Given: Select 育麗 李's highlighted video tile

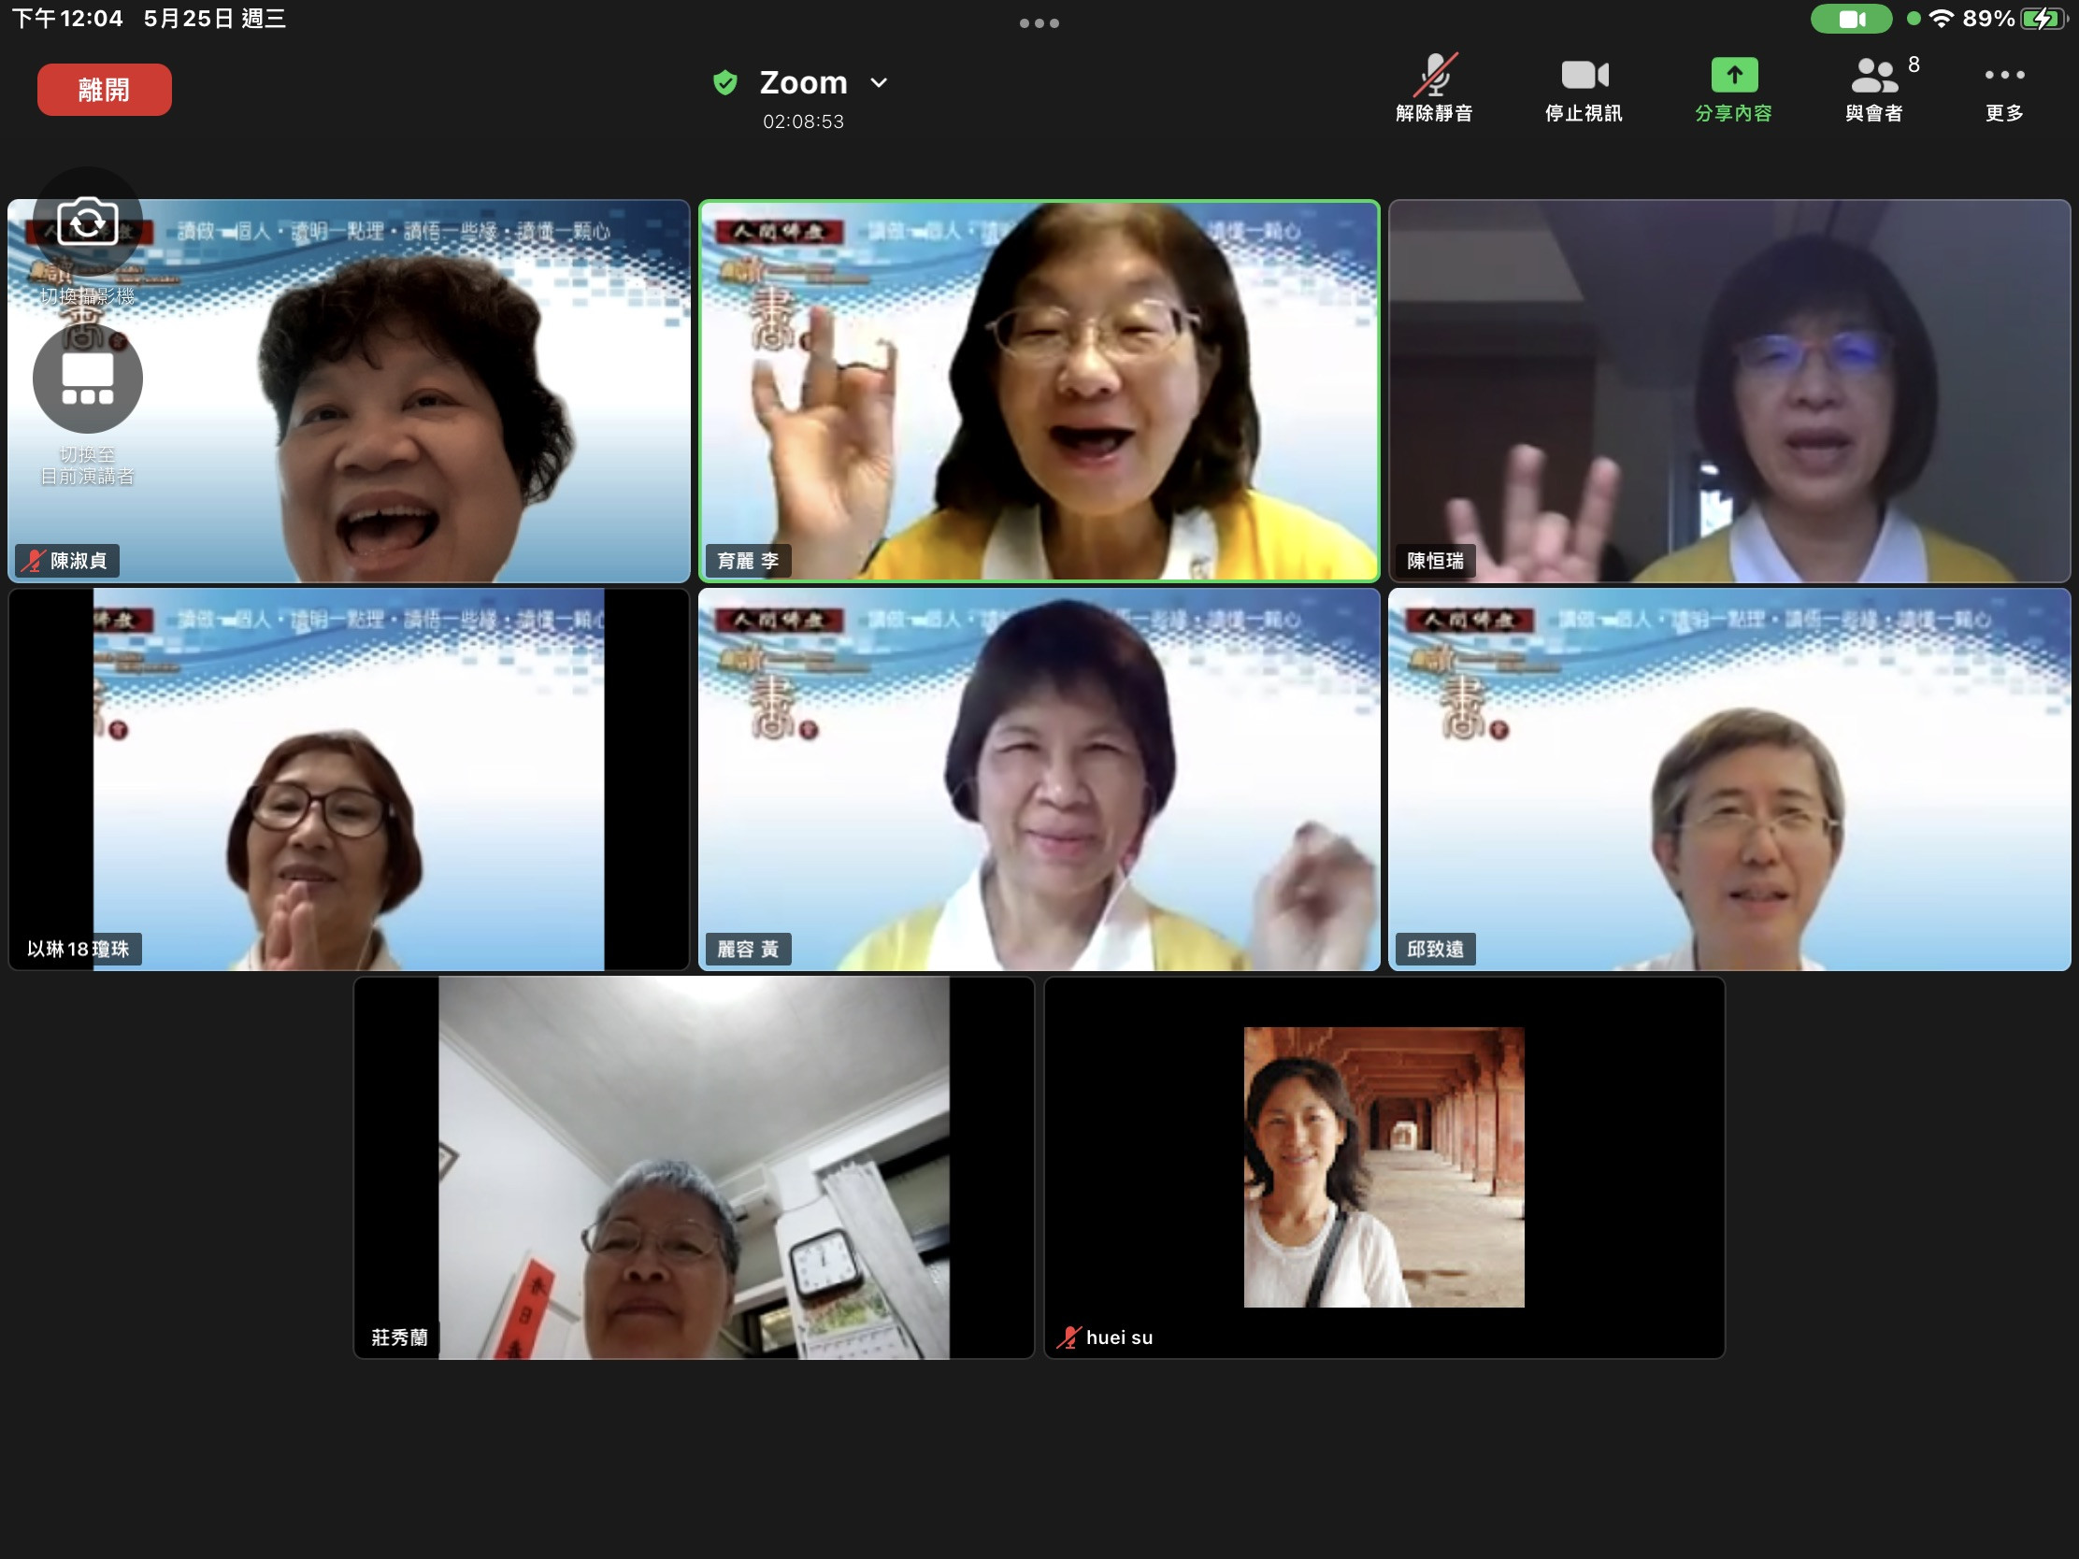Looking at the screenshot, I should (x=1039, y=391).
